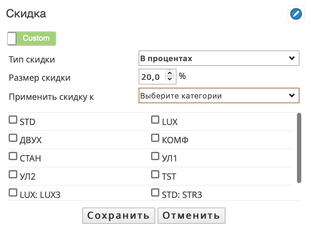Tick the TST category checkbox
The width and height of the screenshot is (316, 230).
point(155,174)
